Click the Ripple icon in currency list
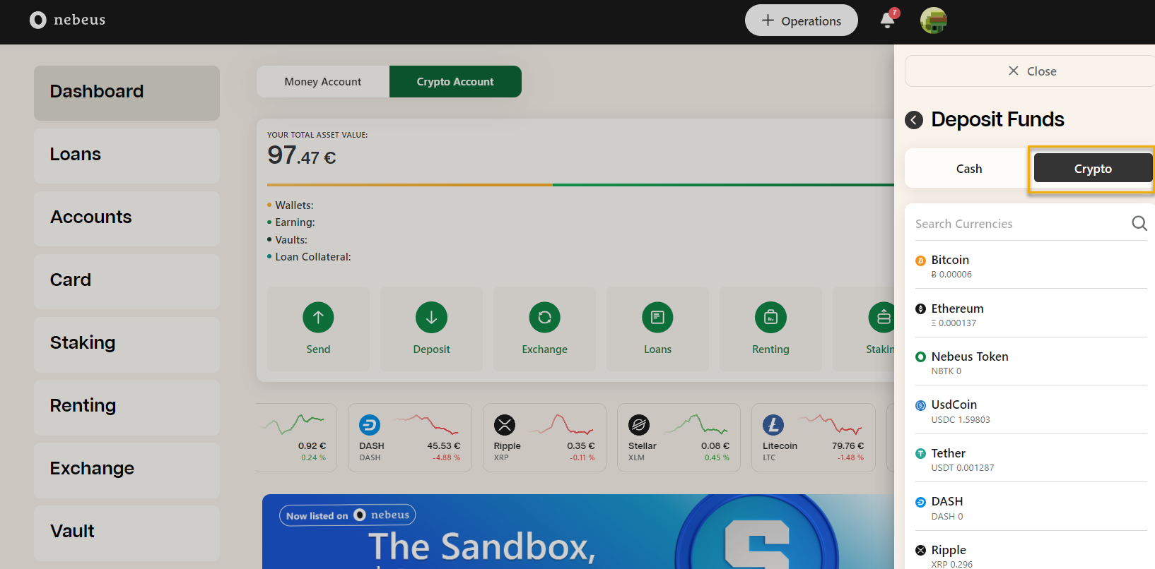Screen dimensions: 1155x569 (920, 550)
